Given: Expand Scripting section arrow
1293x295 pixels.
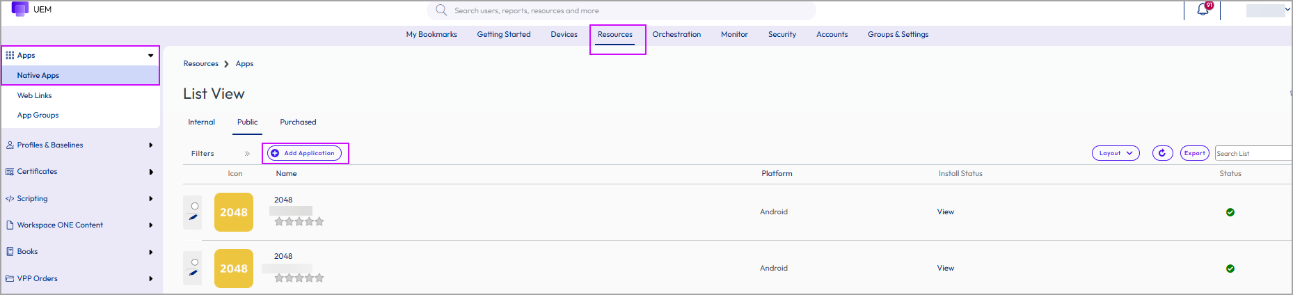Looking at the screenshot, I should click(151, 199).
